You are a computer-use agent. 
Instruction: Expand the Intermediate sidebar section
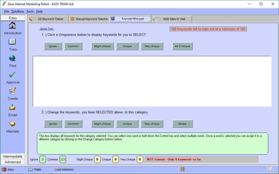[13, 156]
